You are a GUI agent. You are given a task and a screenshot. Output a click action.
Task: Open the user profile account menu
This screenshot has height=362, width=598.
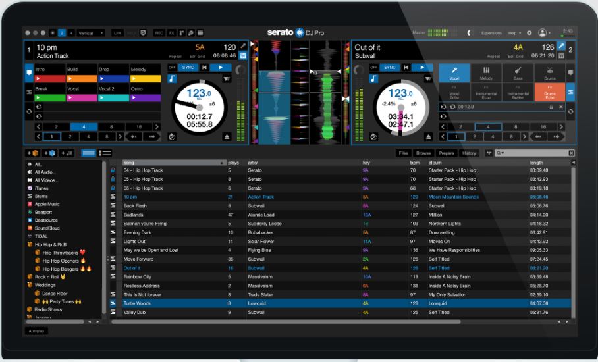pos(544,33)
